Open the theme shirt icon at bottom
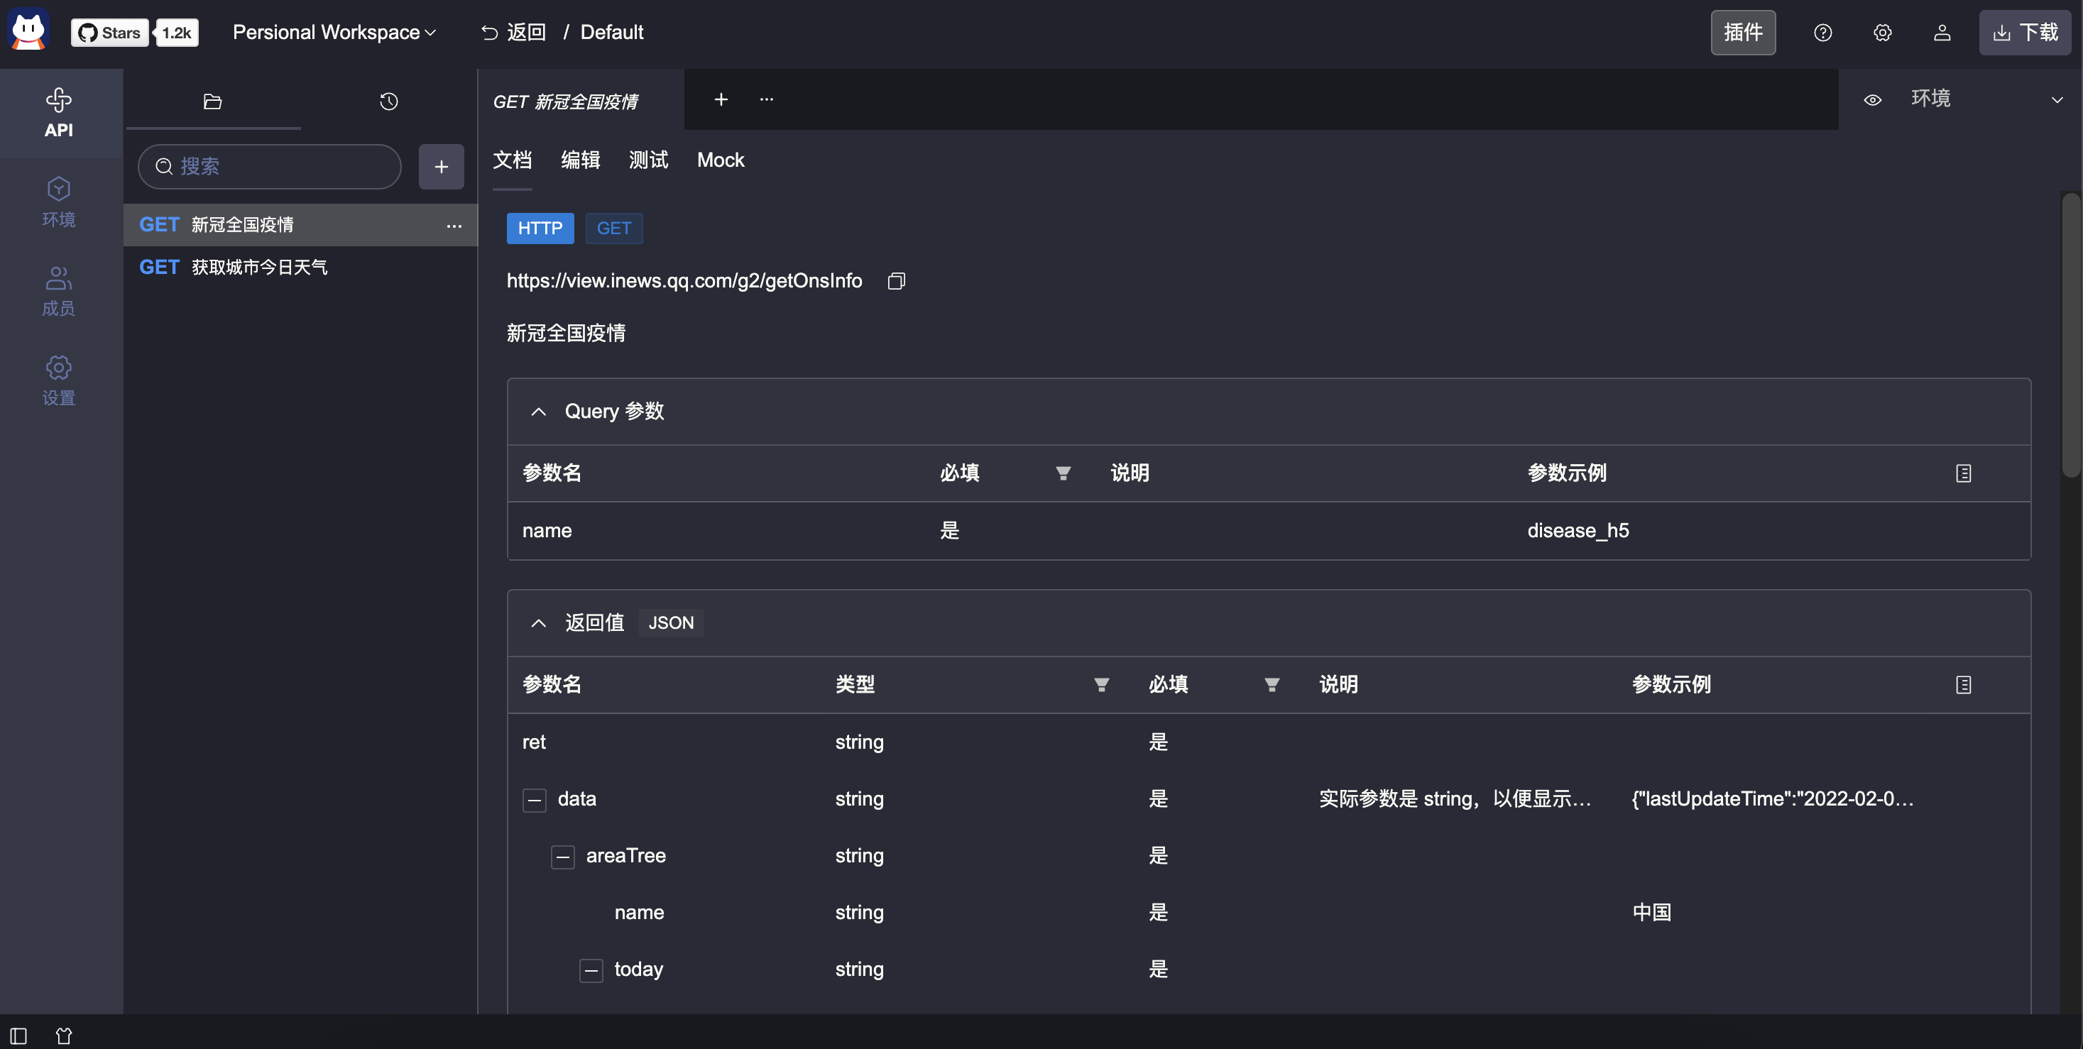 [x=64, y=1035]
